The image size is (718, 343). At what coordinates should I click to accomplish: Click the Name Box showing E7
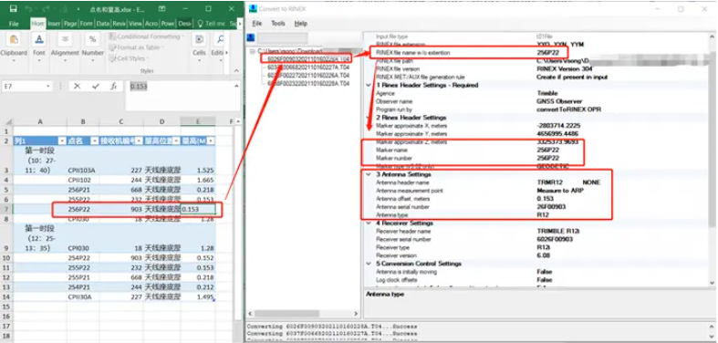24,86
